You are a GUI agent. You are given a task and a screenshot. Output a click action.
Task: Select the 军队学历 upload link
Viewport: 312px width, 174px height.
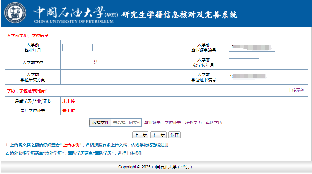click(x=214, y=123)
